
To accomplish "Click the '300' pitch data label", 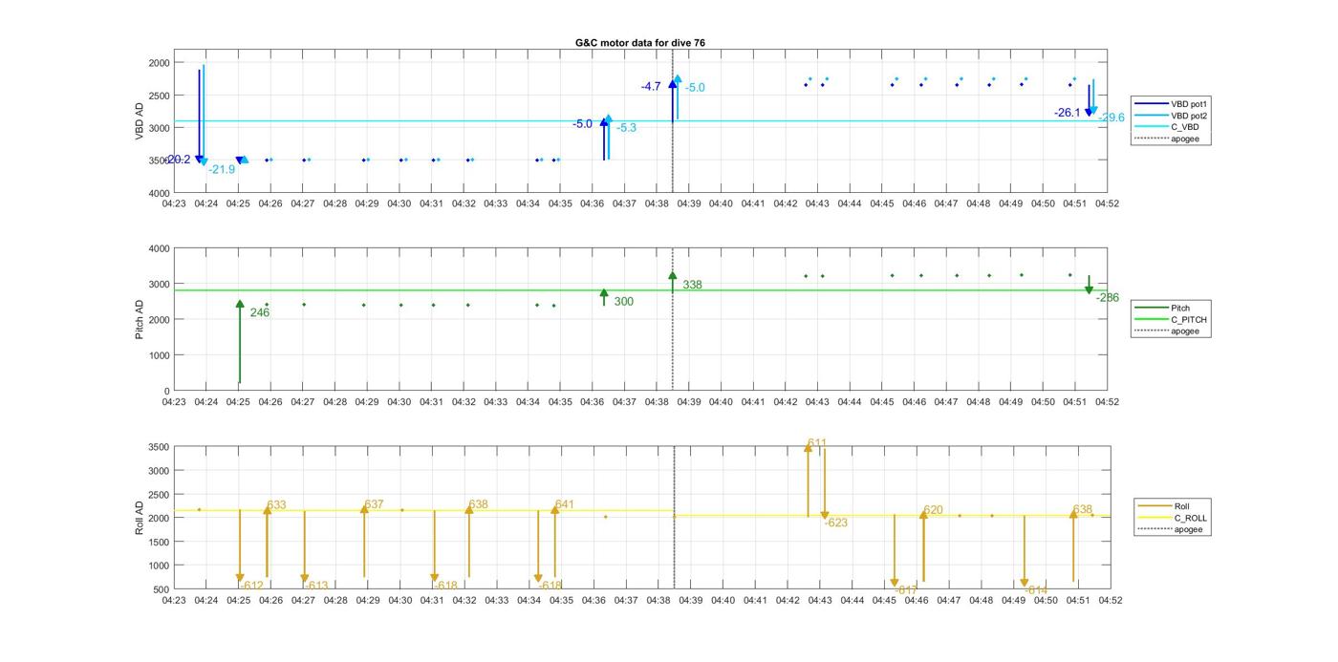I will [623, 302].
